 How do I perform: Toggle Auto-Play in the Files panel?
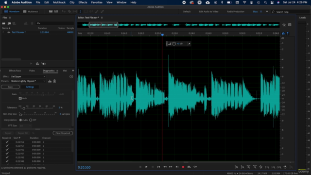click(x=44, y=64)
